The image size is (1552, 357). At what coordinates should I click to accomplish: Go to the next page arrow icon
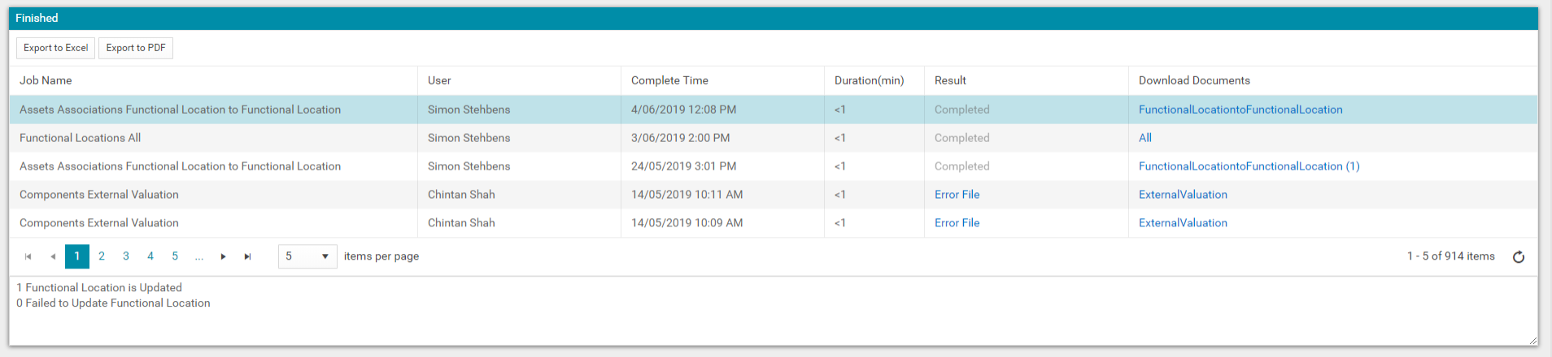click(x=224, y=256)
